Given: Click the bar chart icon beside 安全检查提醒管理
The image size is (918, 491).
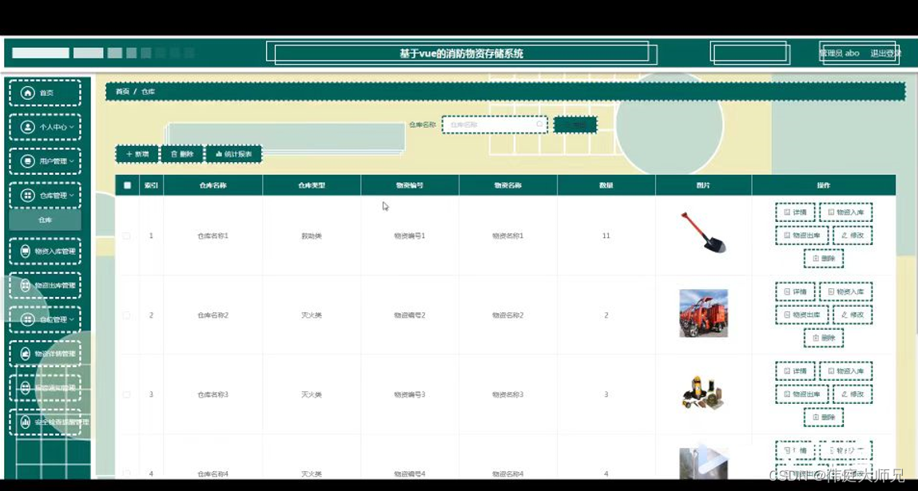Looking at the screenshot, I should [x=26, y=422].
